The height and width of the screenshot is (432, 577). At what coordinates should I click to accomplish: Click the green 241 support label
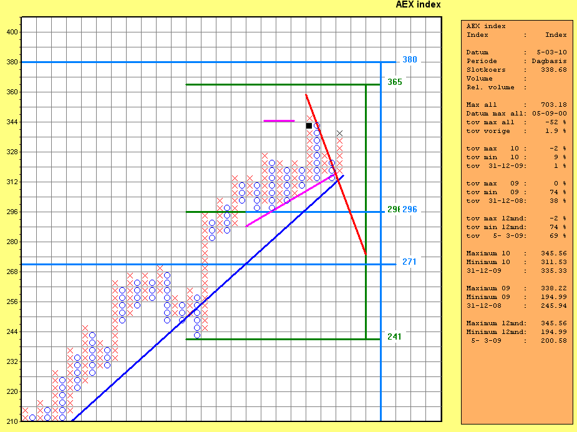tap(394, 336)
